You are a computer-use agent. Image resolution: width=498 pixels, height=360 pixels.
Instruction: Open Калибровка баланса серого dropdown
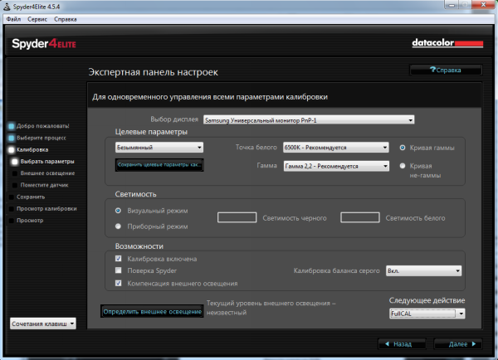[423, 270]
